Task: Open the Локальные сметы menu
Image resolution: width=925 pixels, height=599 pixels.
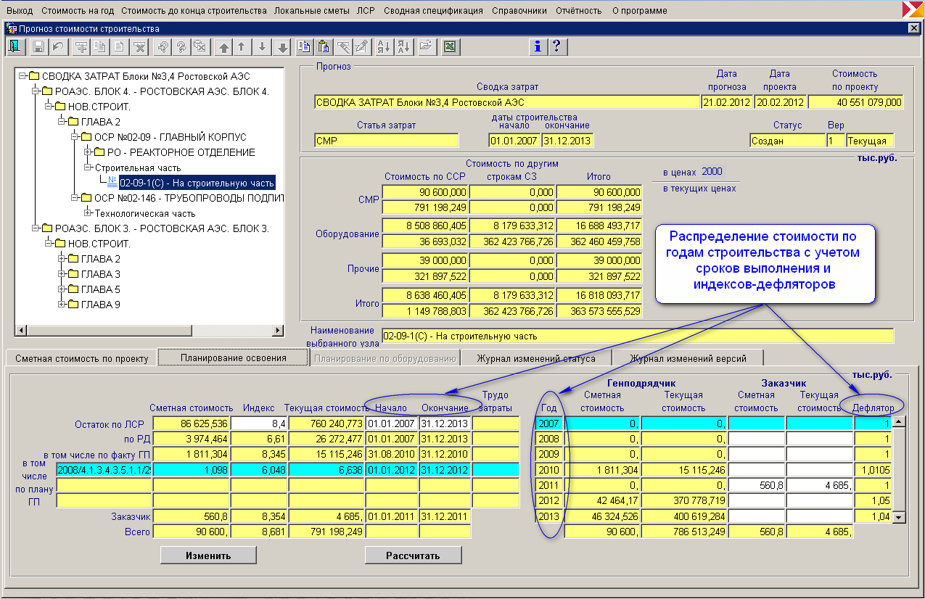Action: pos(313,11)
